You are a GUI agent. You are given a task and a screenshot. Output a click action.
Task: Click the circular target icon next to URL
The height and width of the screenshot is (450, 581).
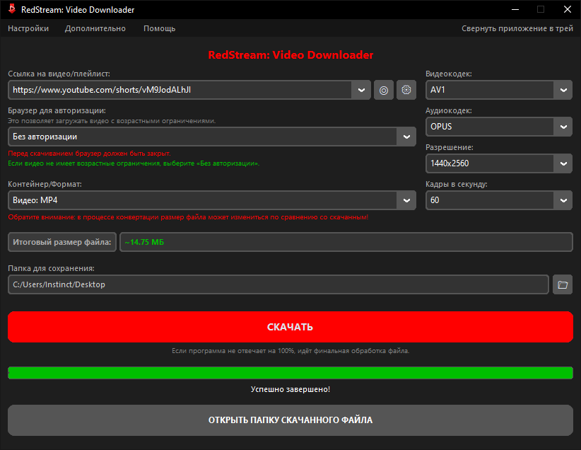click(384, 90)
